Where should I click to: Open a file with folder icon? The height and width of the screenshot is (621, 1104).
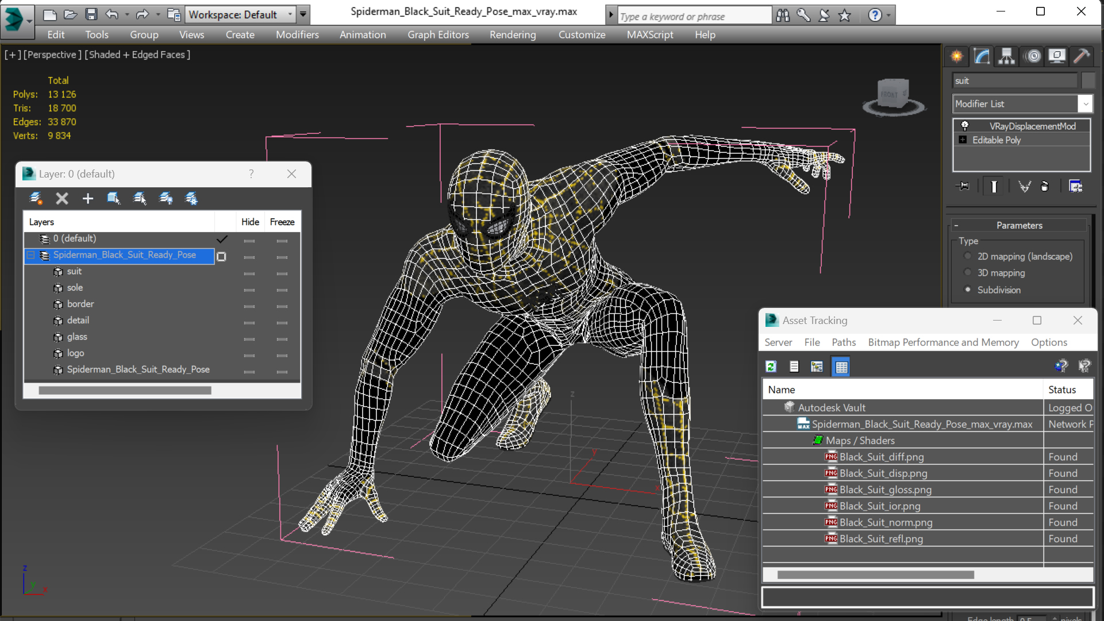coord(70,14)
